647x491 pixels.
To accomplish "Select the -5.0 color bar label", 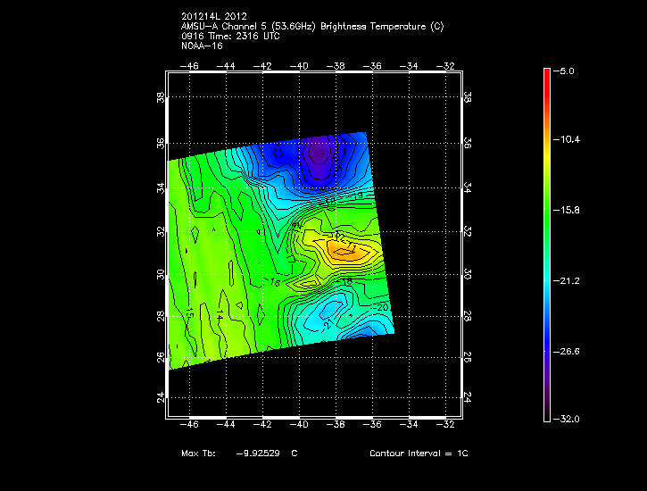I will (x=566, y=70).
